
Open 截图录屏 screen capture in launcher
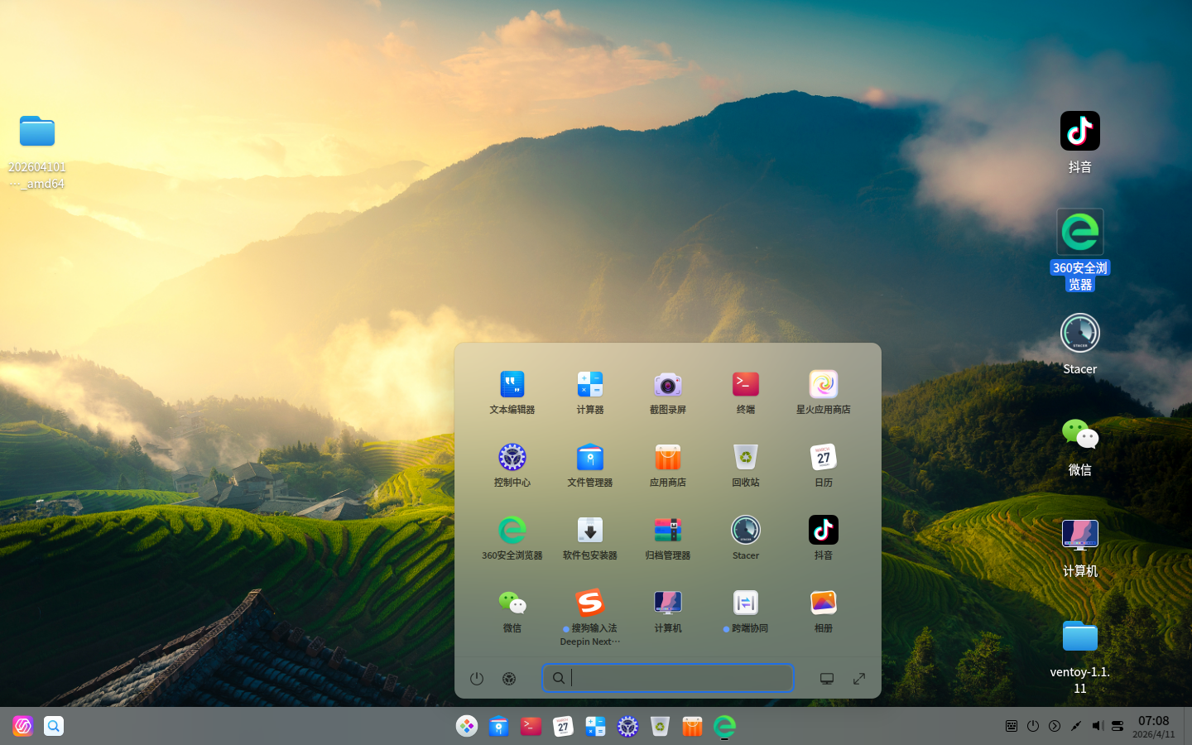click(667, 385)
